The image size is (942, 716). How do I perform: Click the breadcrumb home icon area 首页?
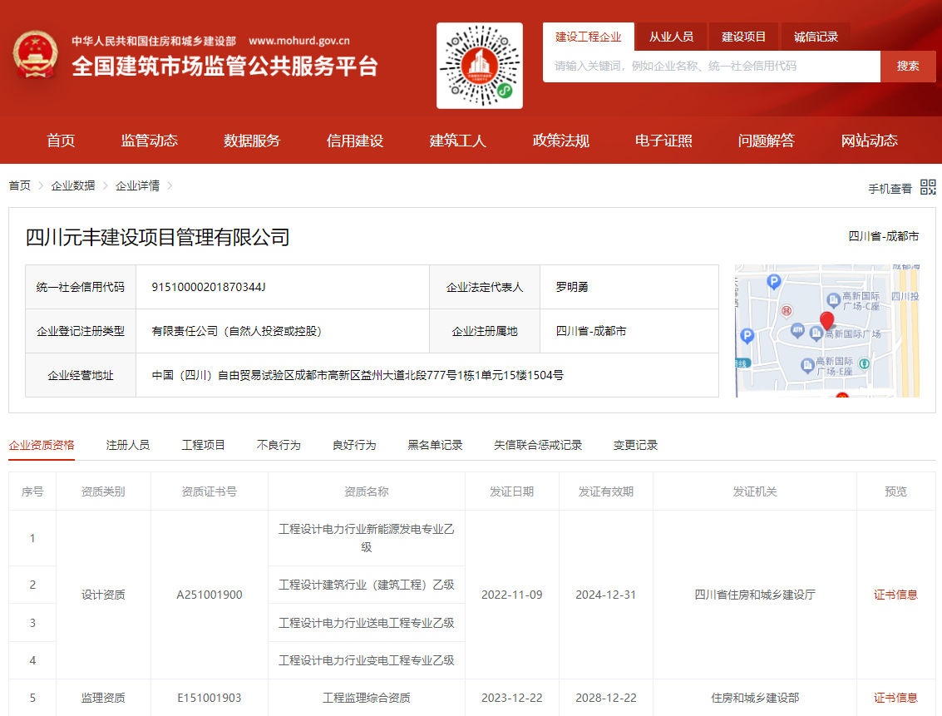pos(18,185)
